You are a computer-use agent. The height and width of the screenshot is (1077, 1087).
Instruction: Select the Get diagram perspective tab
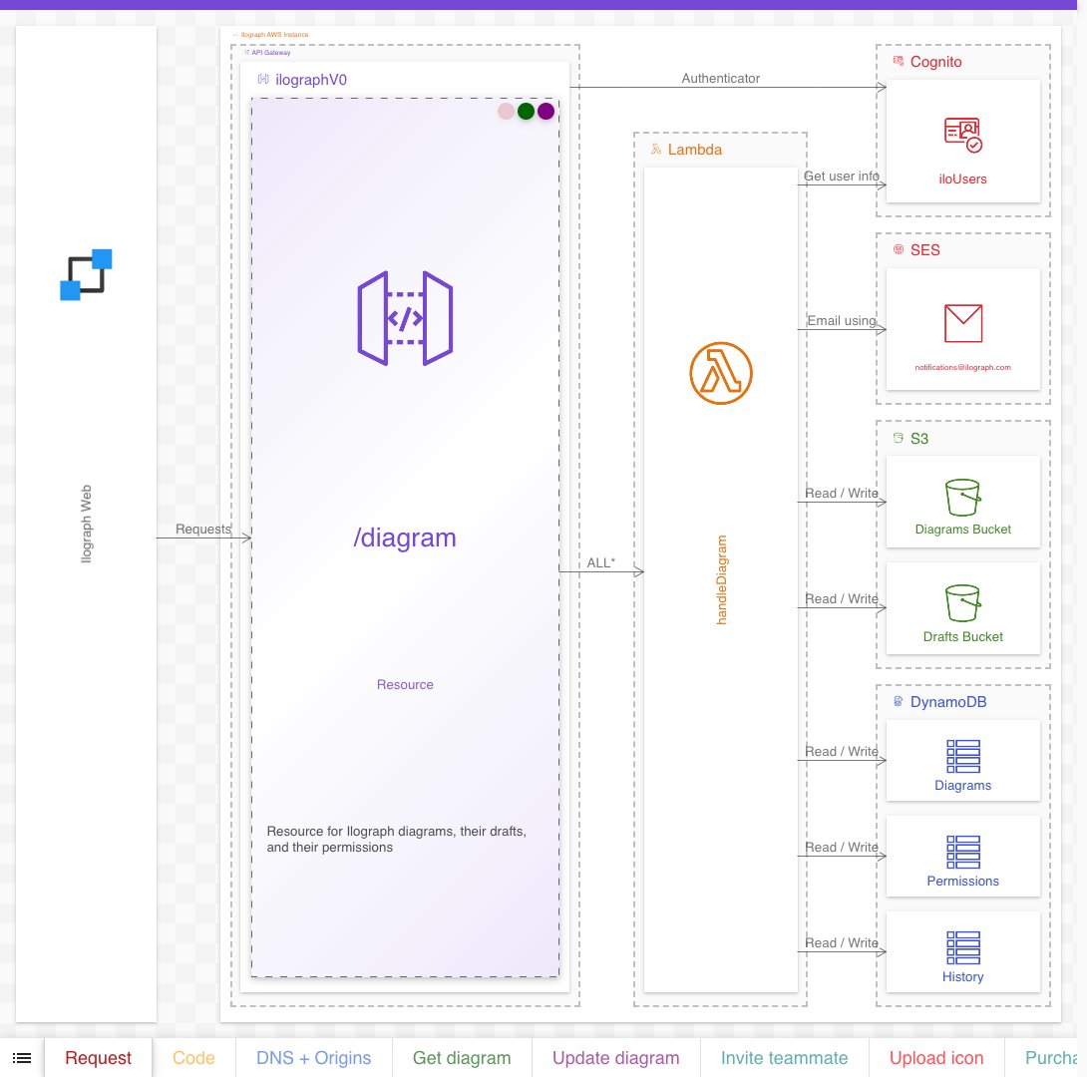[462, 1058]
